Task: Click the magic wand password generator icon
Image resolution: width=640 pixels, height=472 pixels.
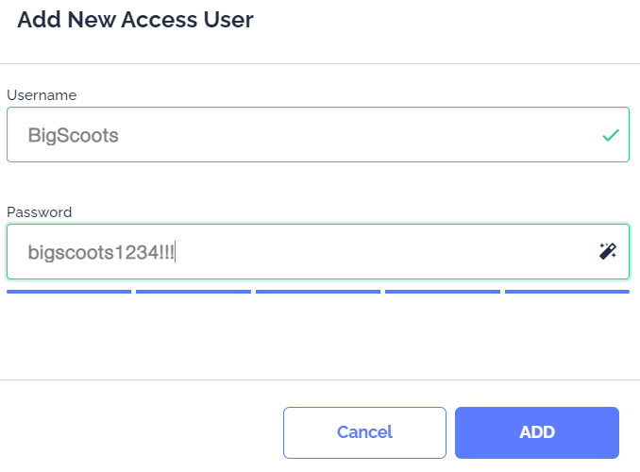Action: [608, 251]
